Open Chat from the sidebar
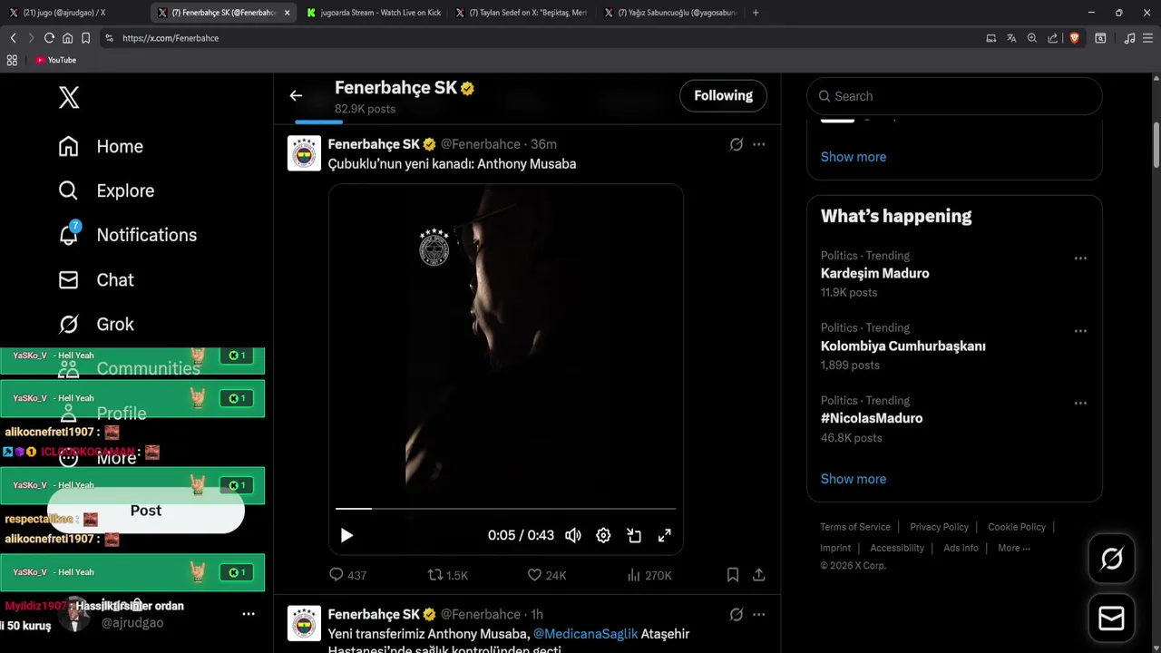 click(x=96, y=279)
